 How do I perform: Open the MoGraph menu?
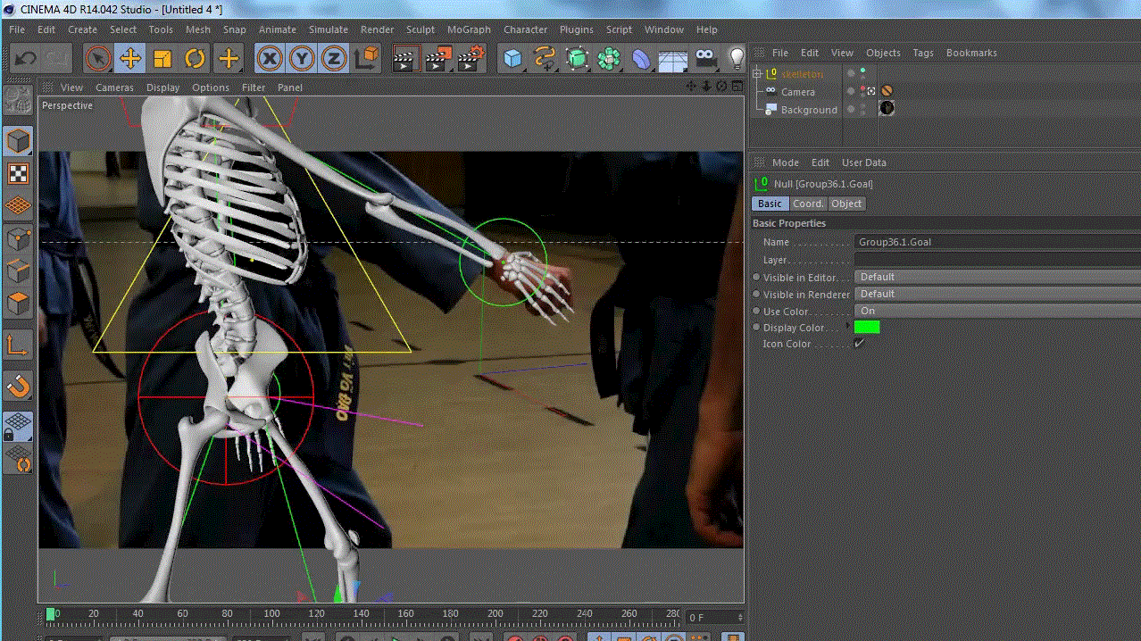tap(469, 29)
